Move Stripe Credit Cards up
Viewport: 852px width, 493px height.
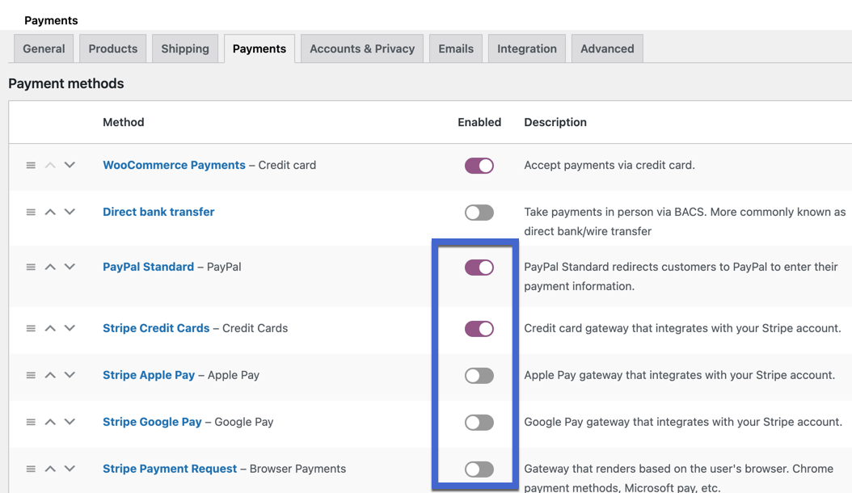click(50, 328)
